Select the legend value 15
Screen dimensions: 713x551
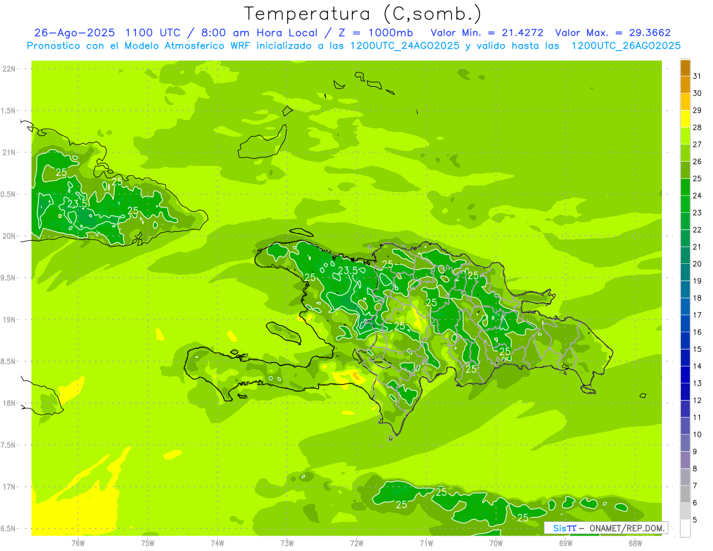(x=698, y=349)
